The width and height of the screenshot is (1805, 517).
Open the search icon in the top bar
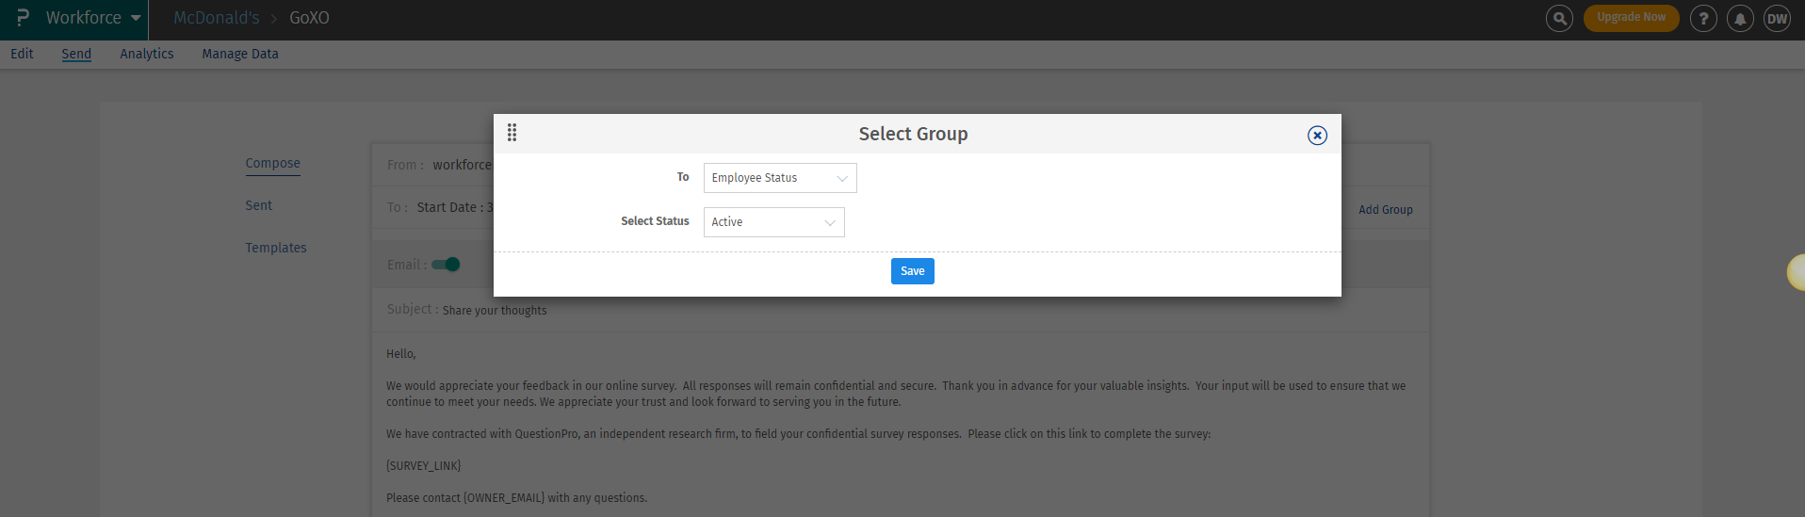(1559, 18)
